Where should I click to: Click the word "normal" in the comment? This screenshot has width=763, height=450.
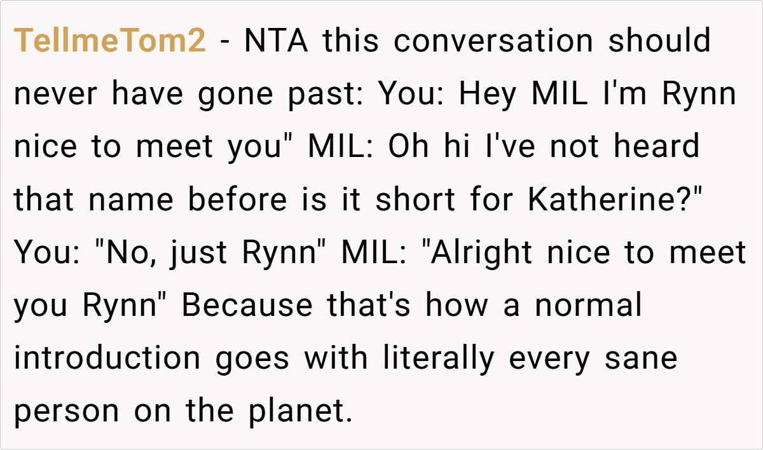tap(588, 306)
